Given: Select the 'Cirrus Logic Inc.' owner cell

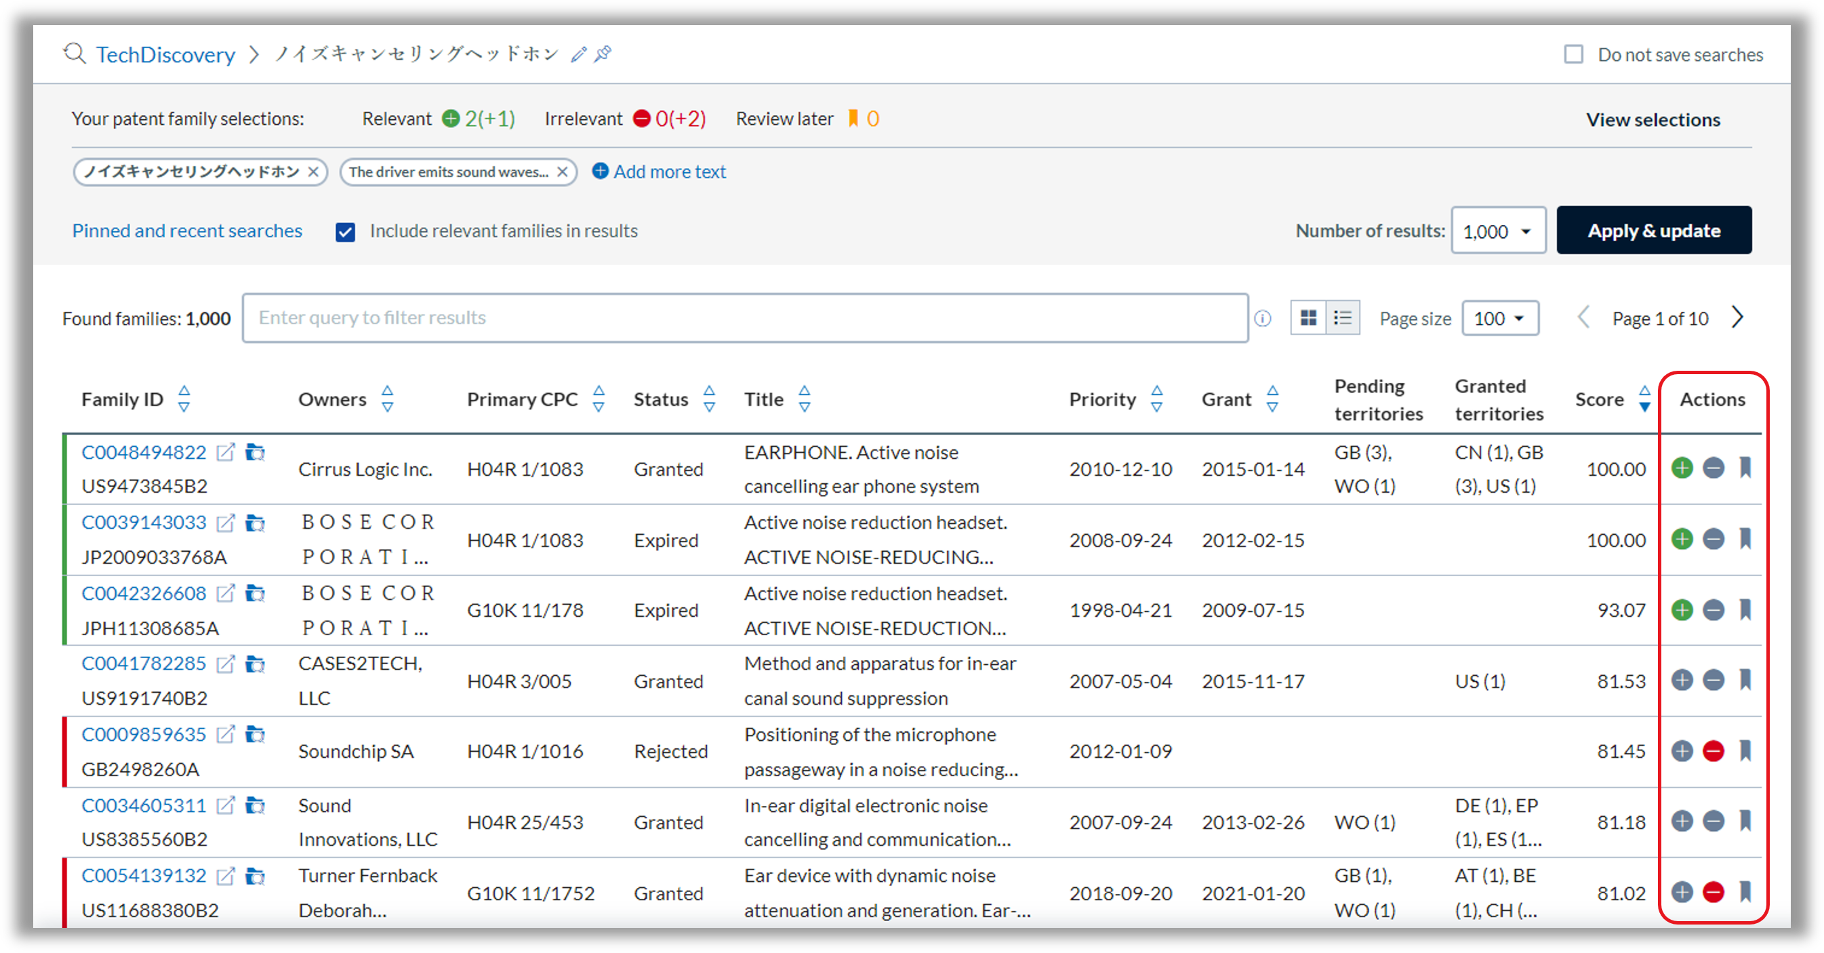Looking at the screenshot, I should (365, 470).
